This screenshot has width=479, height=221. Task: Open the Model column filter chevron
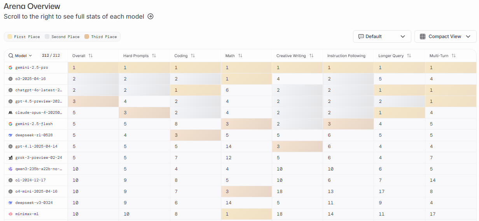(x=30, y=56)
